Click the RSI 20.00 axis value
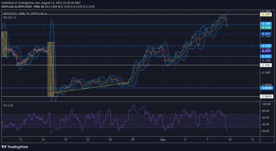Viewport: 276px width, 151px height. [x=266, y=131]
